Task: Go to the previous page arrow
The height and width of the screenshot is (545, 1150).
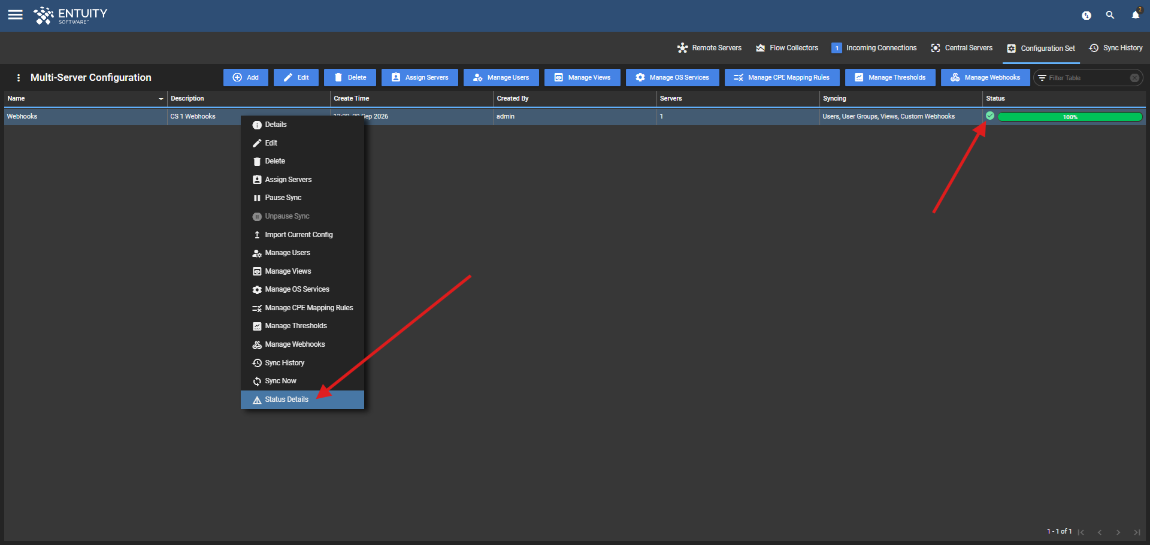Action: 1100,532
